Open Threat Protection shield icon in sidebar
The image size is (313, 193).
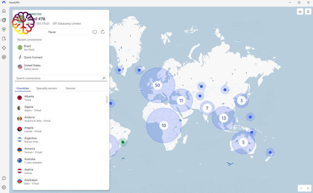4,29
